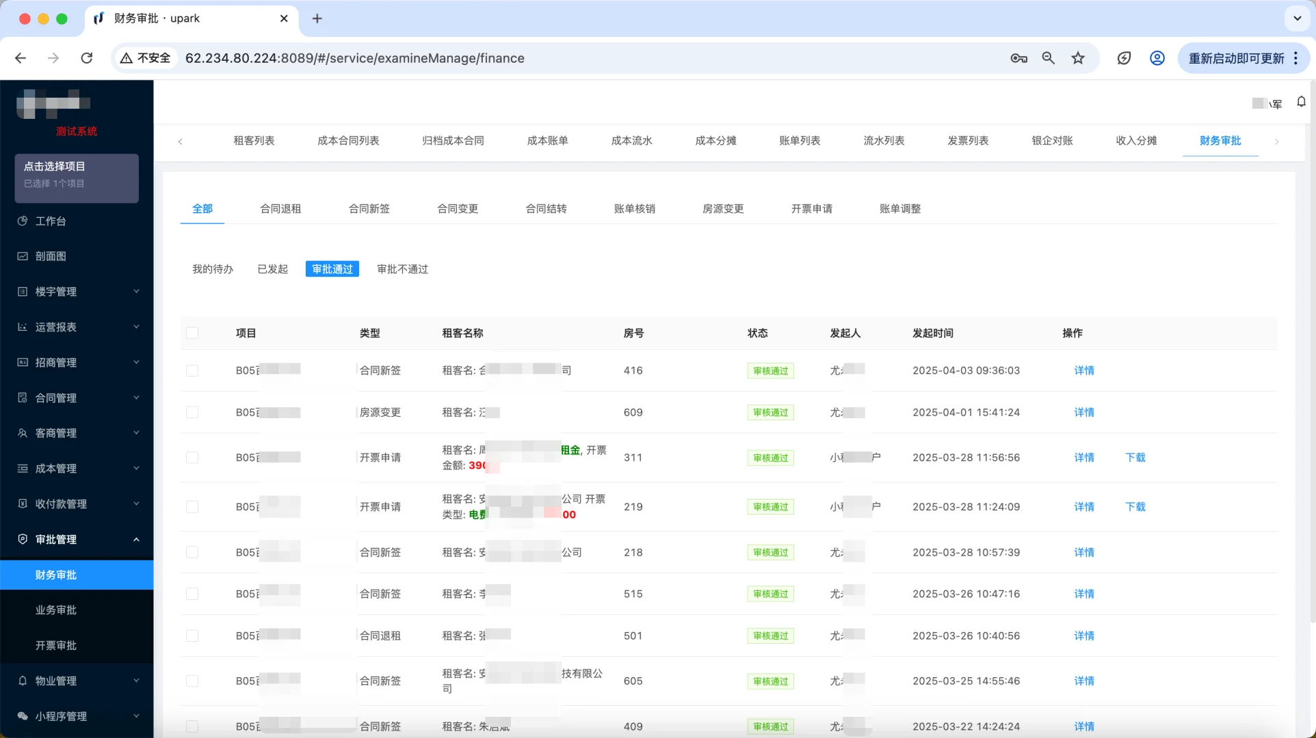The width and height of the screenshot is (1316, 738).
Task: Click the notification bell icon
Action: pyautogui.click(x=1302, y=101)
